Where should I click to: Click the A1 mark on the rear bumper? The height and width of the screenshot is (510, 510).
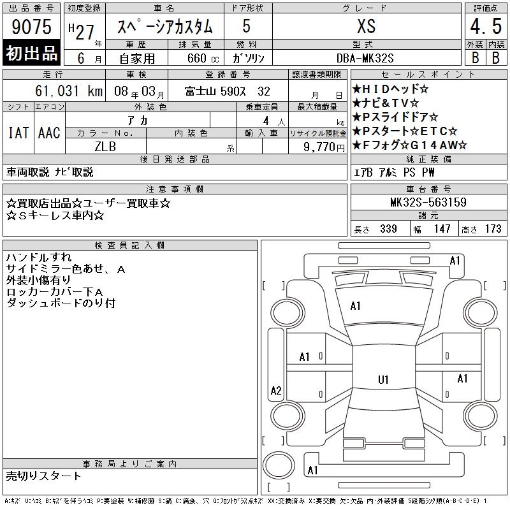[x=312, y=470]
